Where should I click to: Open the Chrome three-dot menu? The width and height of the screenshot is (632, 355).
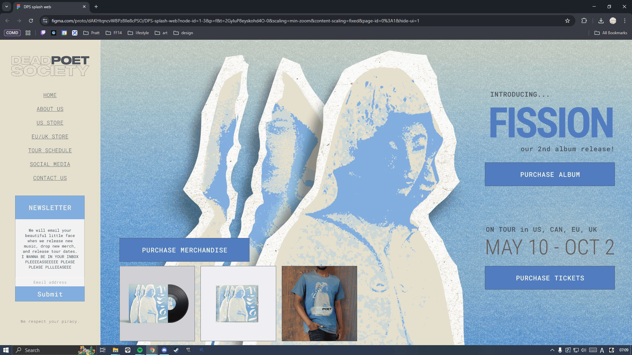625,21
